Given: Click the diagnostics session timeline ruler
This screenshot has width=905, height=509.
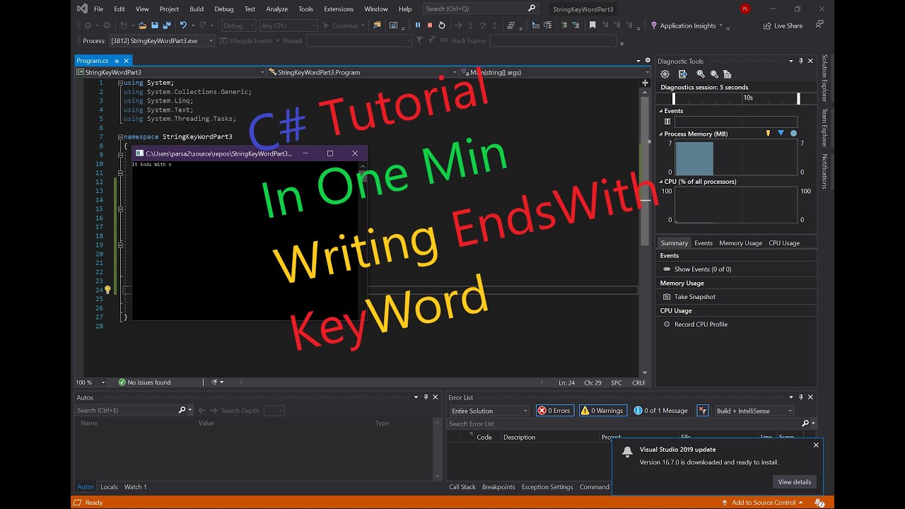Looking at the screenshot, I should point(736,98).
